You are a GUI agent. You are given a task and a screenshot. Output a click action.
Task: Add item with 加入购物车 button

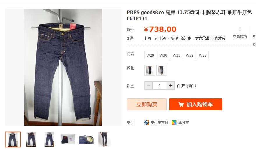point(196,104)
